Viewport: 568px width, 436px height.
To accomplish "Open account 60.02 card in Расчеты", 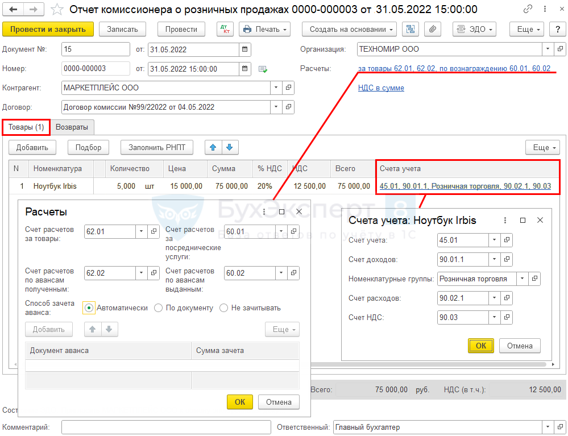I will [x=293, y=273].
